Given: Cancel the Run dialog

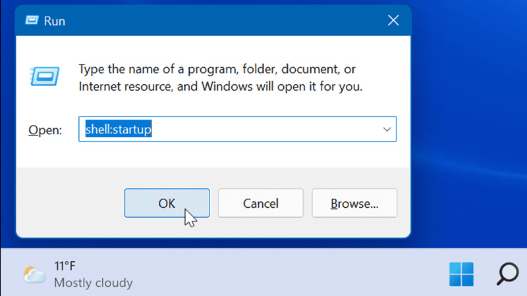Looking at the screenshot, I should (x=260, y=203).
